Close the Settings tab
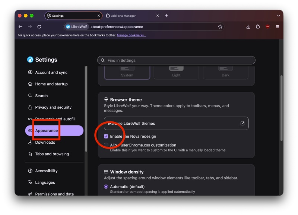 coord(99,16)
